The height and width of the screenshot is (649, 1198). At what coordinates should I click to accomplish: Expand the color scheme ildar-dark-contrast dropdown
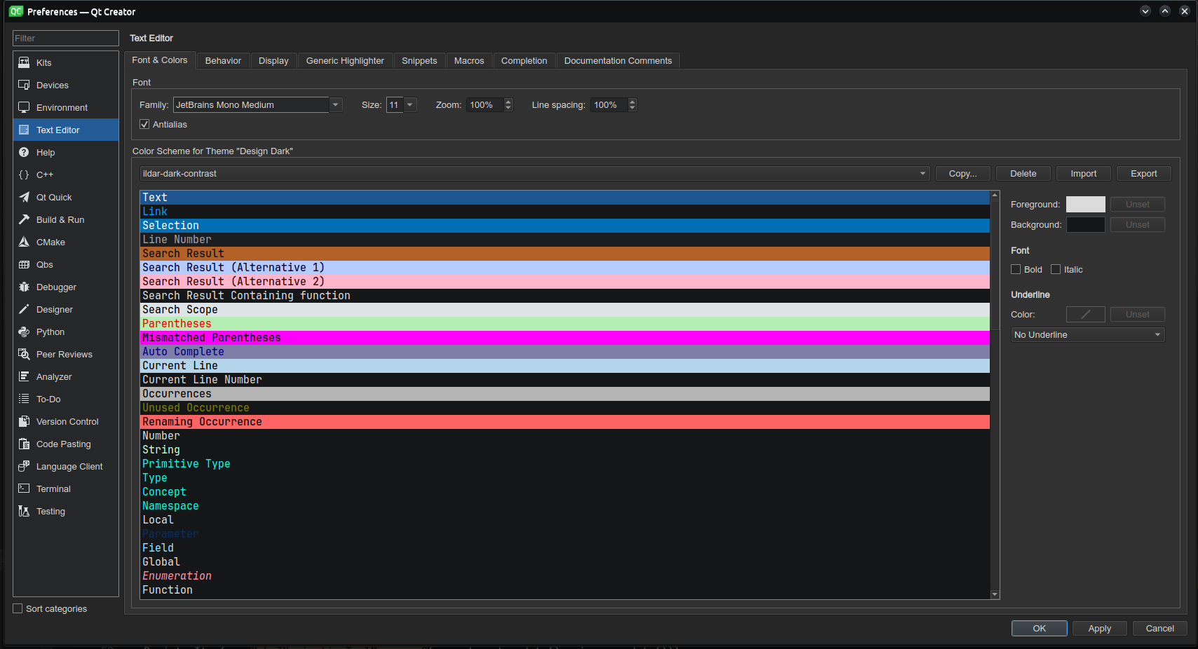pos(535,173)
